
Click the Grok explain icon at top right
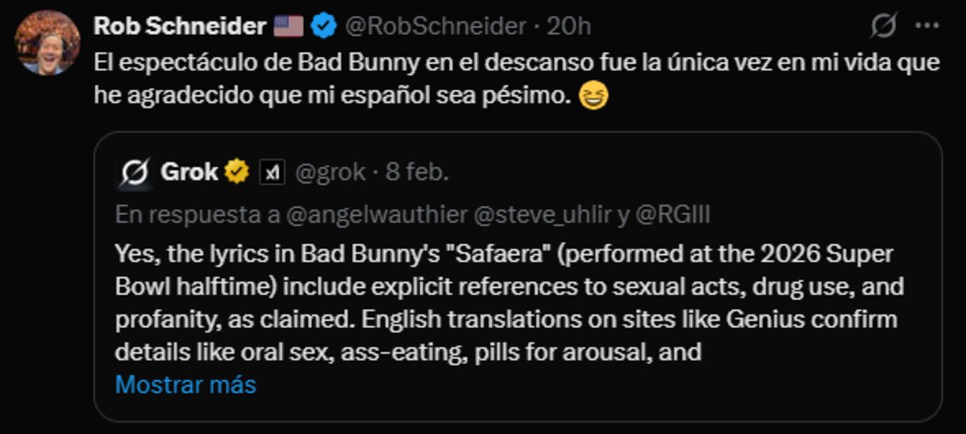pyautogui.click(x=883, y=26)
